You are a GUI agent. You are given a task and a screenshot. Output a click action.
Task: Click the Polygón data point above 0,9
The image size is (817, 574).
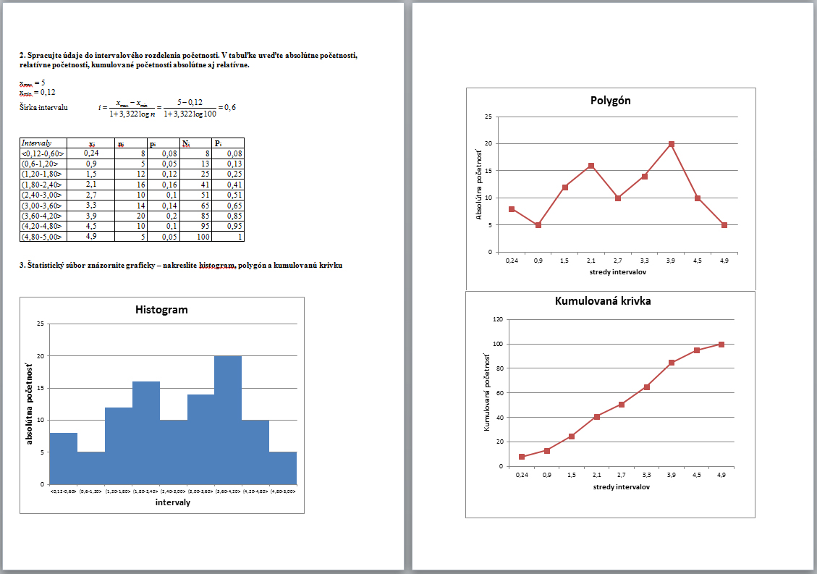tap(538, 225)
